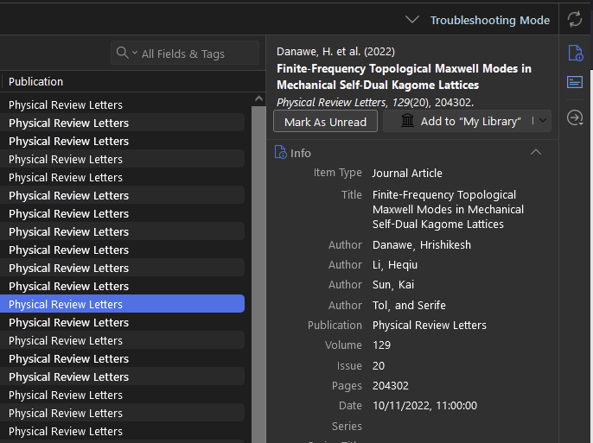Click the Item Type value Journal Article
This screenshot has width=593, height=443.
point(407,173)
